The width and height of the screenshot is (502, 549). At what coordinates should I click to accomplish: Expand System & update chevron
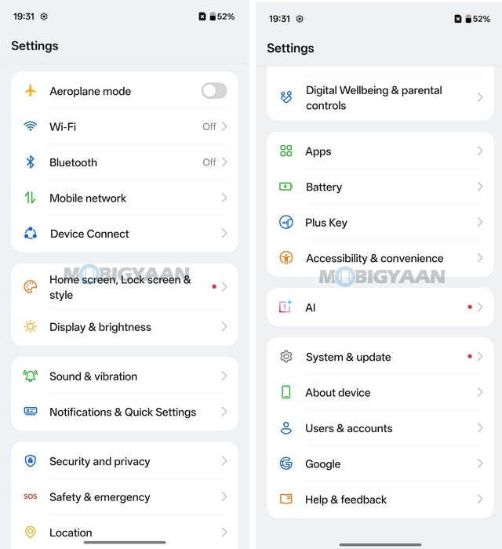tap(479, 357)
